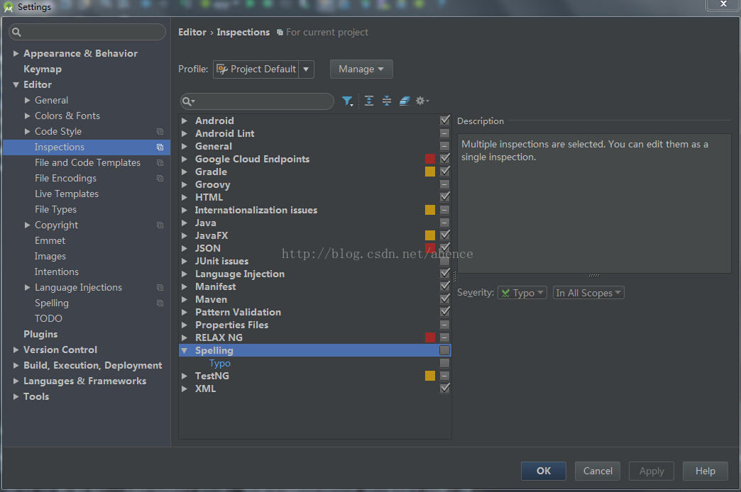Expand Appearance & Behavior settings section
The image size is (741, 492).
coord(16,53)
